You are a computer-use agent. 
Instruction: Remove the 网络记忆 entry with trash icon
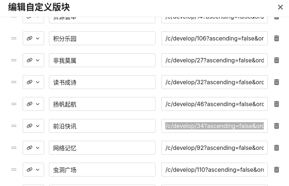277,148
